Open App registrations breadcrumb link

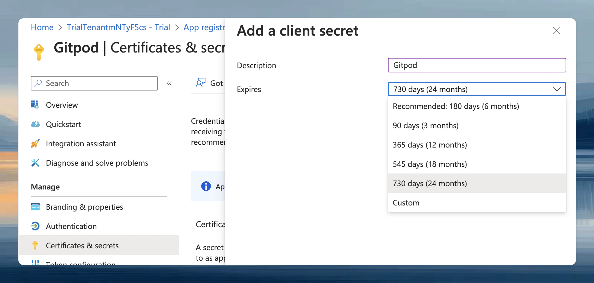coord(204,27)
